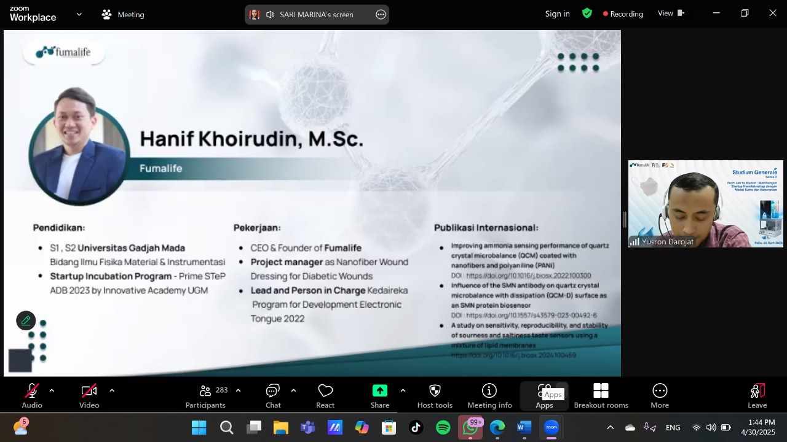The width and height of the screenshot is (787, 442).
Task: Open Zoom Workplace dropdown menu
Action: [x=79, y=14]
